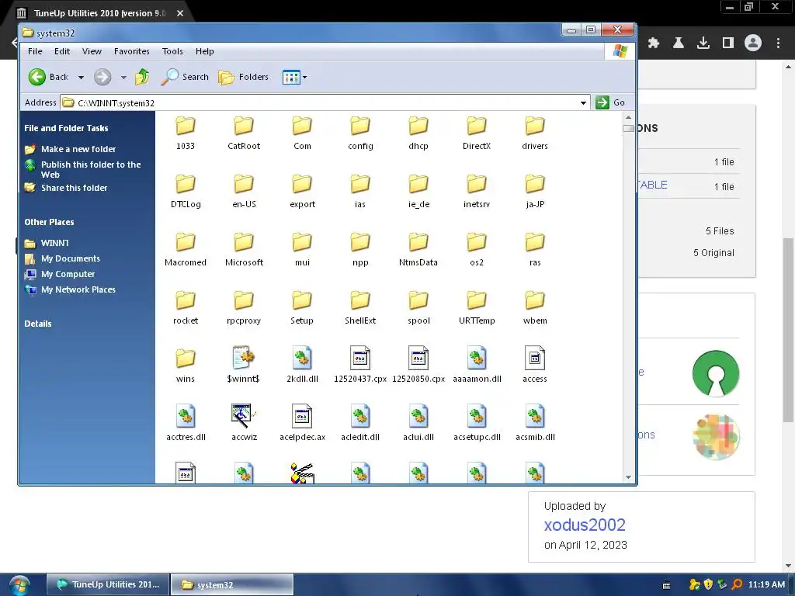This screenshot has width=795, height=596.
Task: Click the browser downloads icon
Action: point(703,43)
